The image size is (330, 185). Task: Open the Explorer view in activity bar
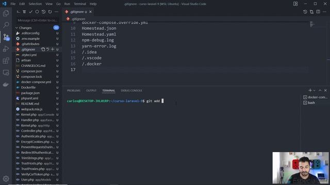tap(6, 13)
